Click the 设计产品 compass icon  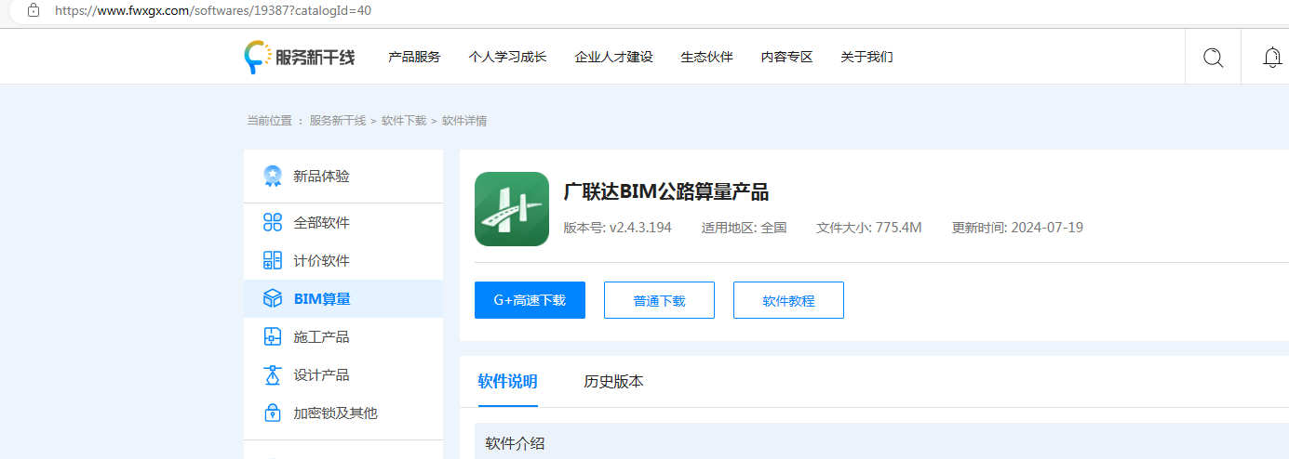(273, 374)
